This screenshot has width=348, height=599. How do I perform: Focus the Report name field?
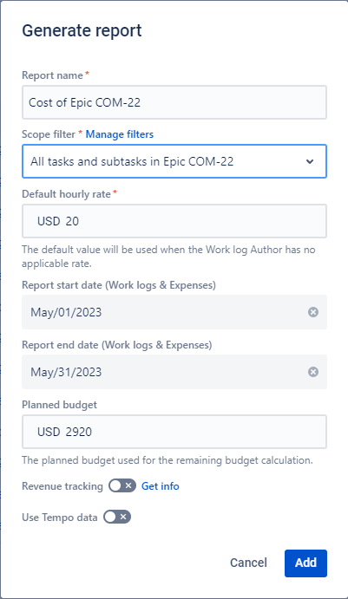pos(174,102)
